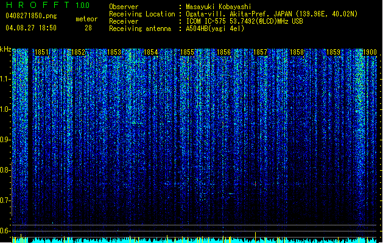
Task: Click the Receiving Location value text
Action: pyautogui.click(x=272, y=14)
